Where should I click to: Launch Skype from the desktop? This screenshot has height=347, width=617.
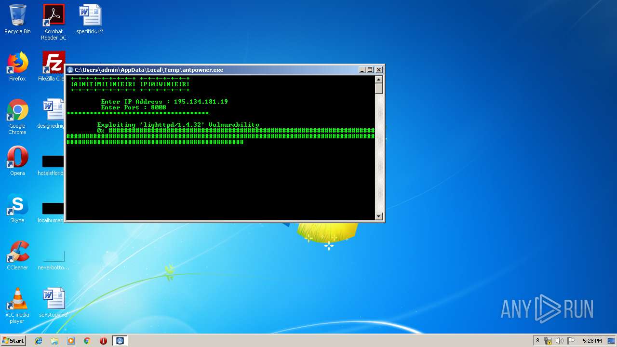[x=17, y=208]
